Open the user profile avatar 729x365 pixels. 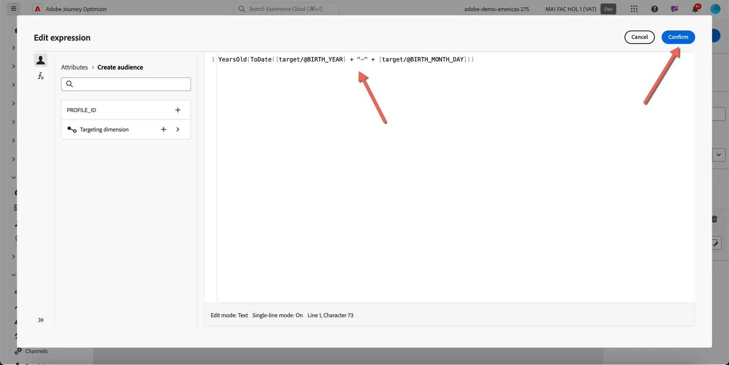715,9
